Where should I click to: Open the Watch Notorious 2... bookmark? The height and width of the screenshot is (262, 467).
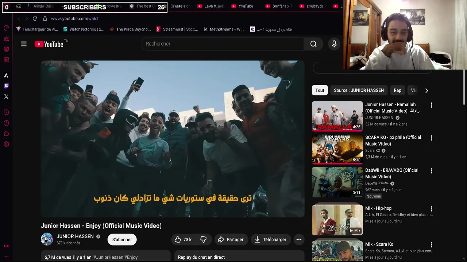[x=84, y=29]
